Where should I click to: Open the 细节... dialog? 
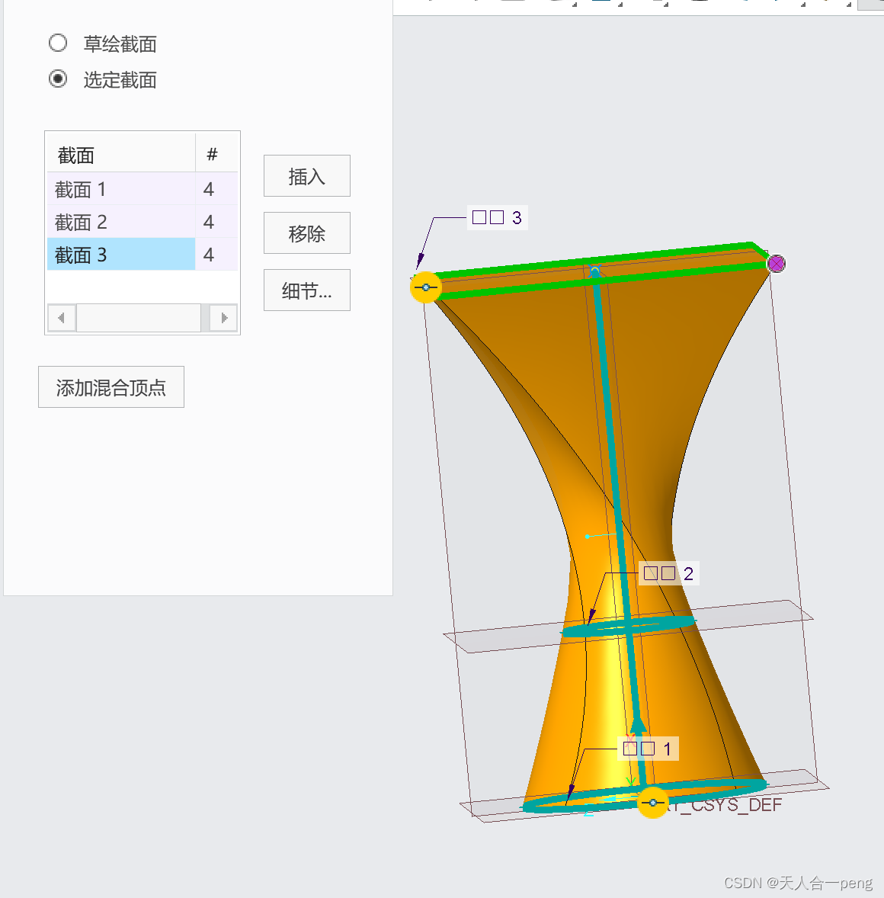(306, 290)
